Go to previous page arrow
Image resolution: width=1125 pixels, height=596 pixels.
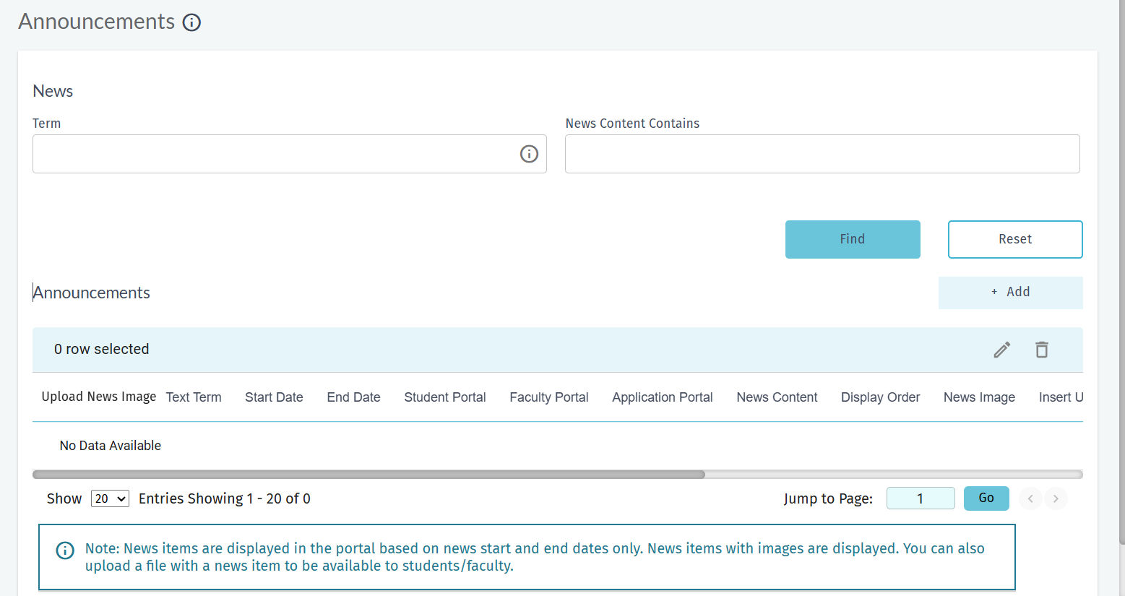pyautogui.click(x=1030, y=498)
